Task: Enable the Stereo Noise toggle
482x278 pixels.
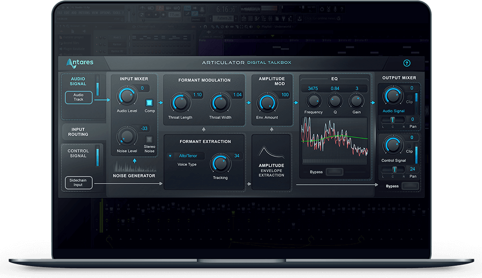Action: click(150, 139)
